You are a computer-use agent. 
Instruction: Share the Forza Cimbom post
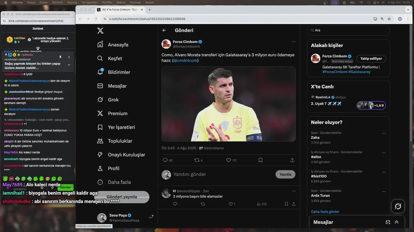(x=292, y=160)
